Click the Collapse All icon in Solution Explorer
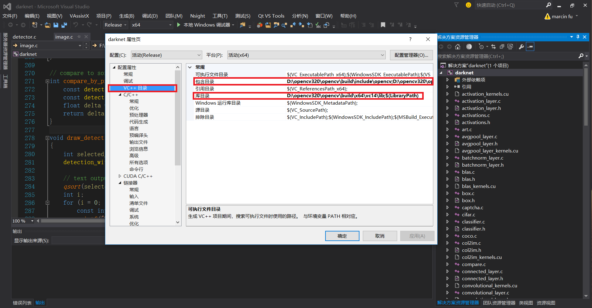This screenshot has width=592, height=308. [x=502, y=46]
